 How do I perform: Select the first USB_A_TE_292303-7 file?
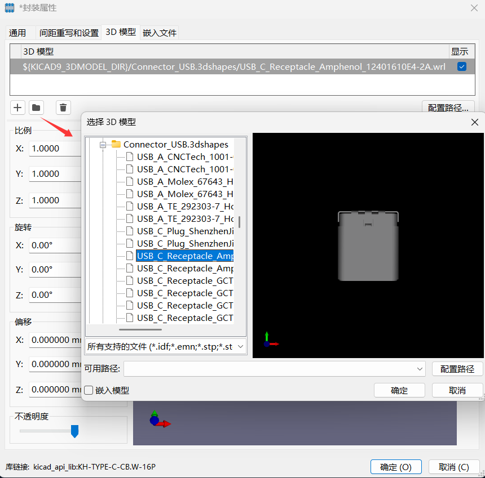tap(185, 206)
